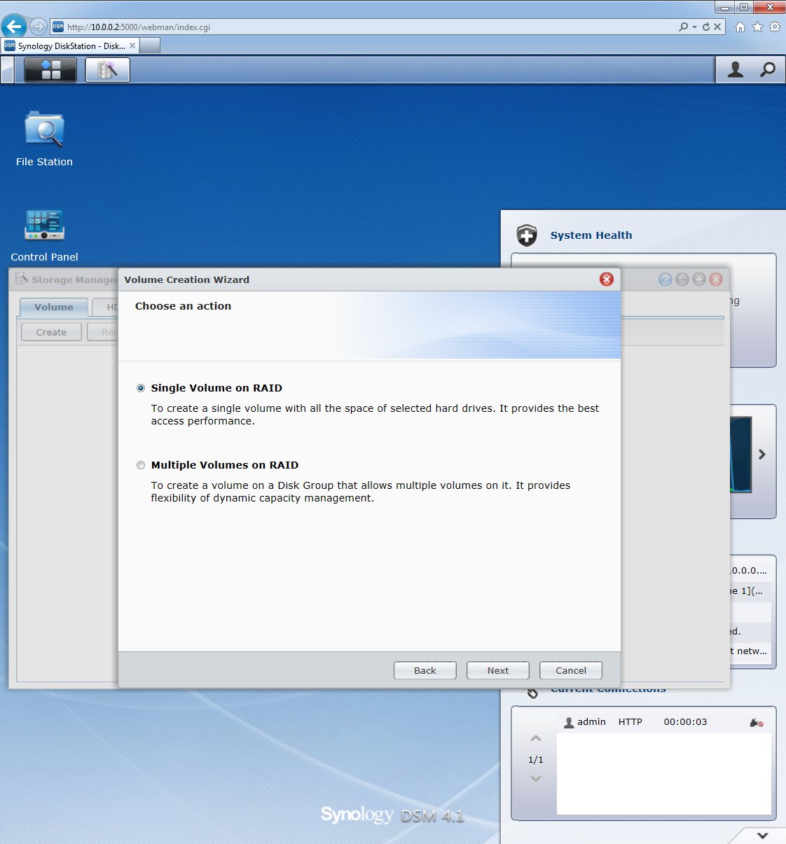This screenshot has width=786, height=844.
Task: Switch to the Volume tab
Action: (x=53, y=307)
